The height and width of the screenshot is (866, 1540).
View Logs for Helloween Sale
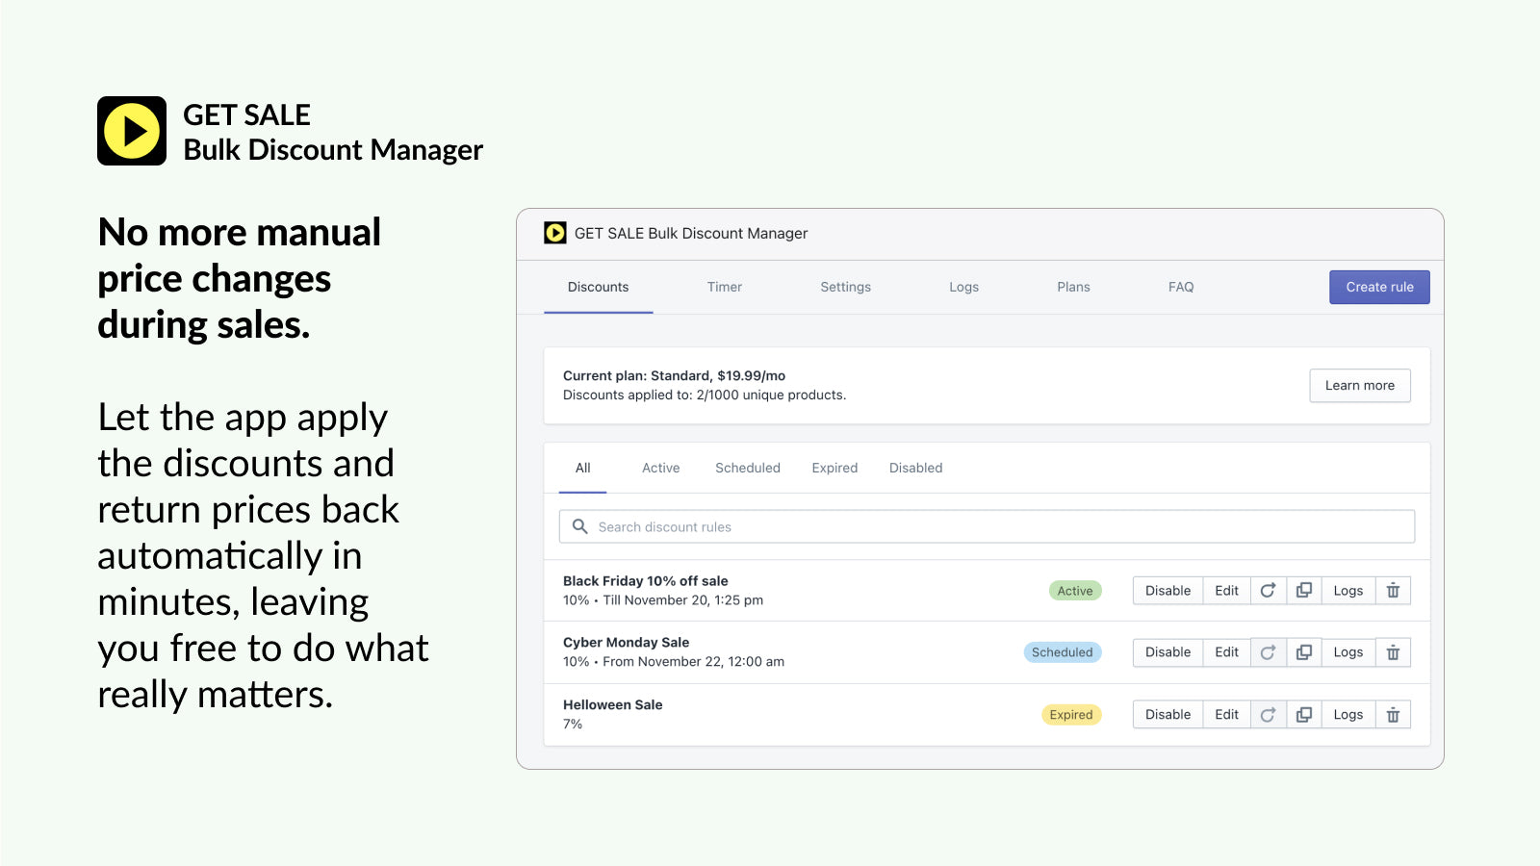point(1347,715)
